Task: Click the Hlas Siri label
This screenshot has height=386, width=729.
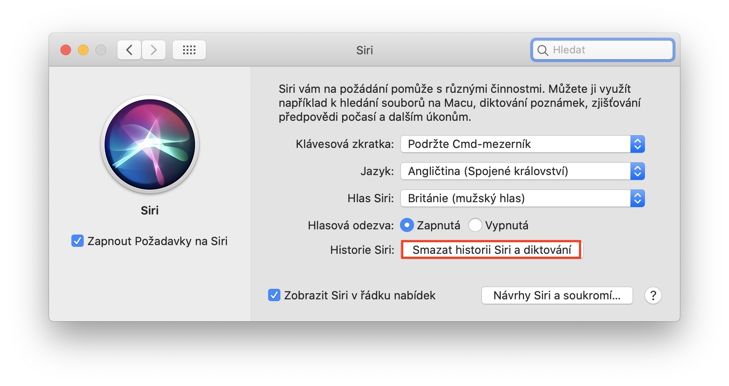Action: (x=371, y=198)
